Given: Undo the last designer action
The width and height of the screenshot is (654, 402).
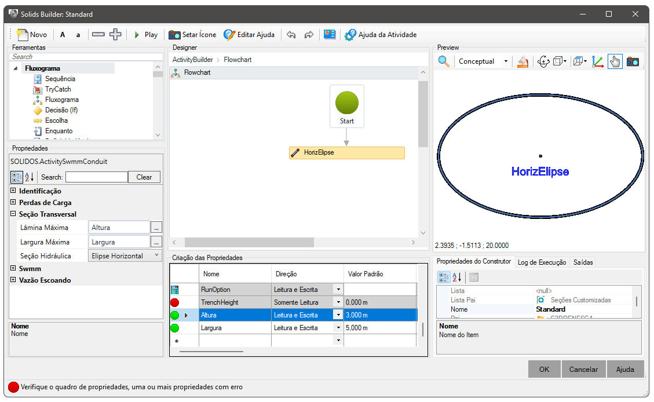Looking at the screenshot, I should [291, 35].
